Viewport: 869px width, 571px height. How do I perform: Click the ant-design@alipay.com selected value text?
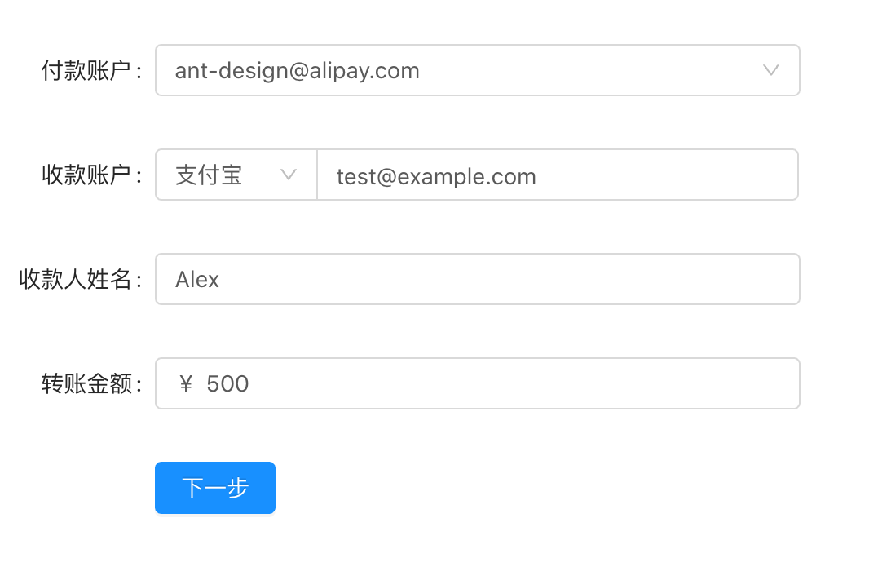[x=297, y=72]
